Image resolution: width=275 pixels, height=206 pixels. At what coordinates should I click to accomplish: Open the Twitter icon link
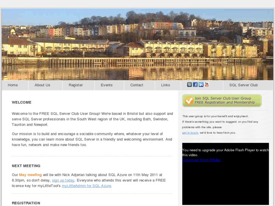tap(189, 85)
